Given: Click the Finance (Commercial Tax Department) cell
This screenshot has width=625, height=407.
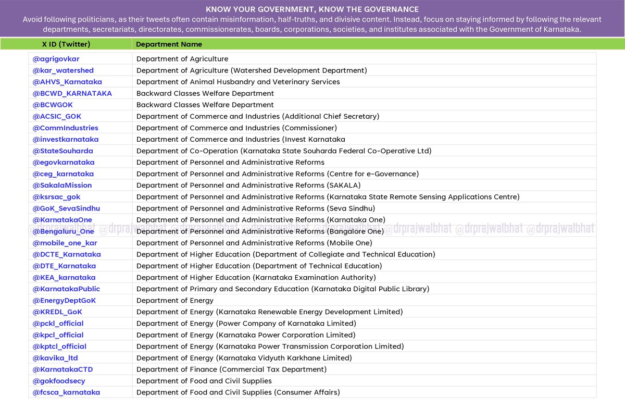Looking at the screenshot, I should coord(364,369).
